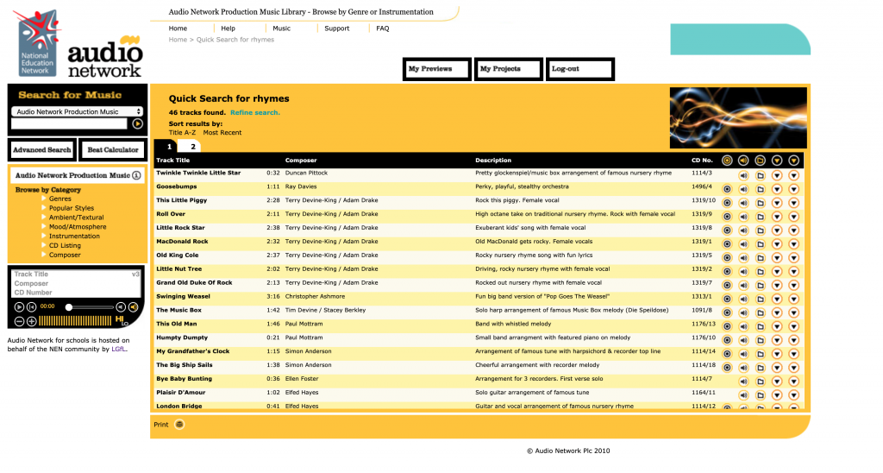Open the Music menu item
Viewport: 883px width, 473px height.
pos(282,28)
